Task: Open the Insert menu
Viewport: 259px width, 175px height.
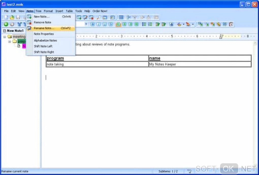Action: click(x=59, y=11)
